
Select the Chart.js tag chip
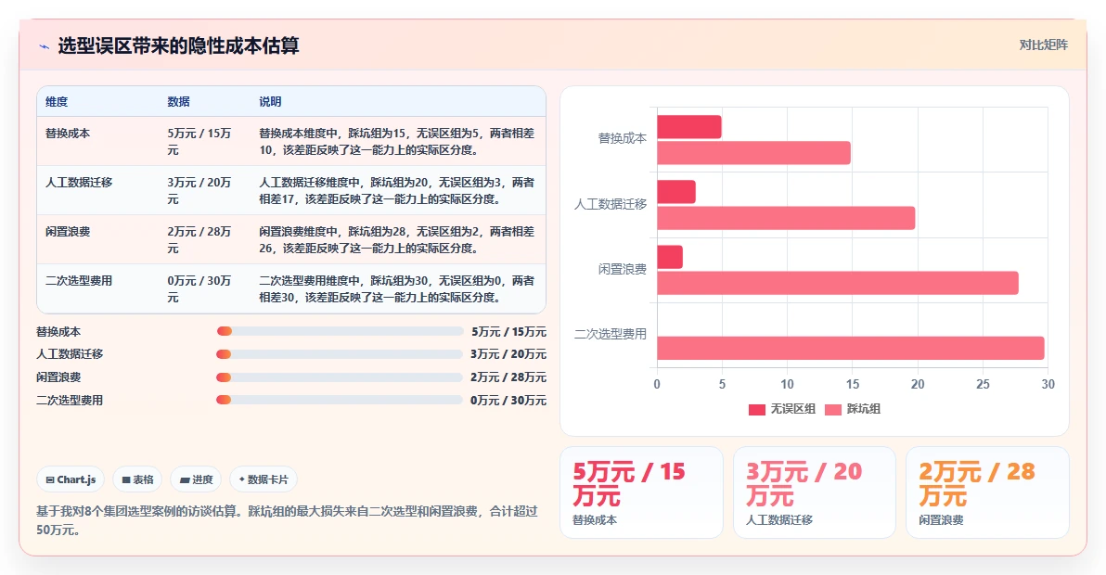[71, 479]
